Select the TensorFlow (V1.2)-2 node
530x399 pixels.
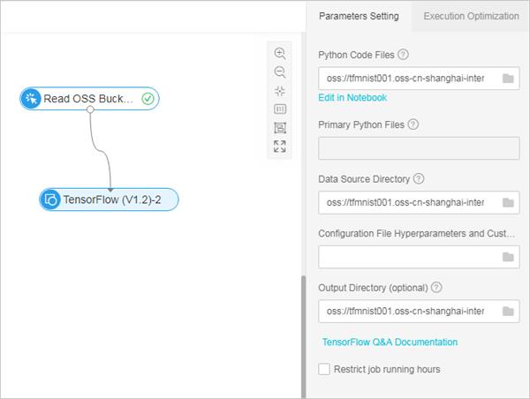pos(110,199)
